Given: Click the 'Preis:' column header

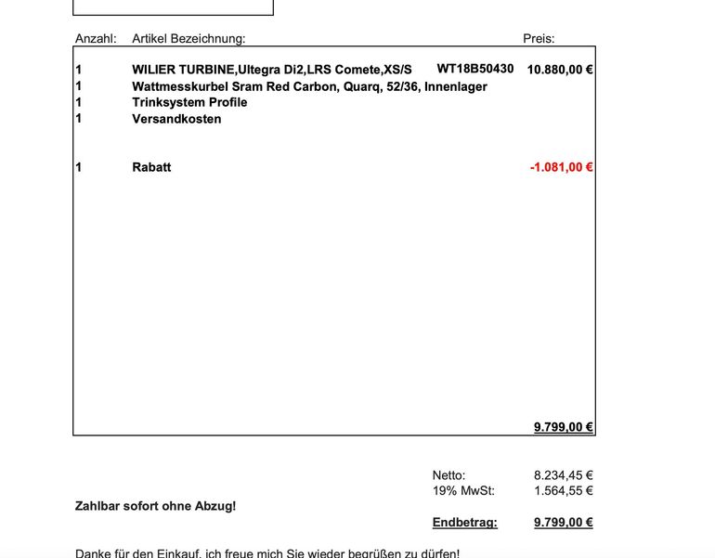Looking at the screenshot, I should (x=539, y=39).
